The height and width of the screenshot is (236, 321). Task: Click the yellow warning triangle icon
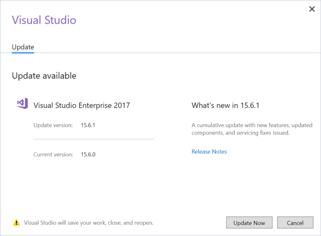coord(17,222)
